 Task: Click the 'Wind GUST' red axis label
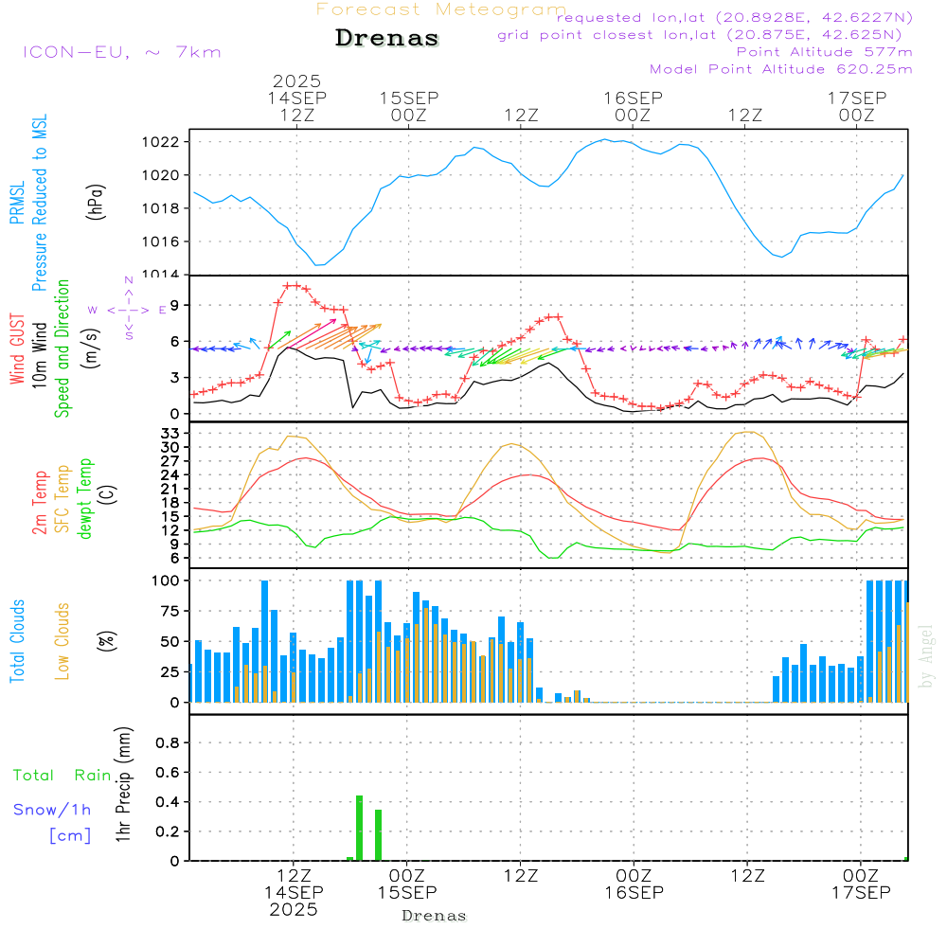(17, 349)
